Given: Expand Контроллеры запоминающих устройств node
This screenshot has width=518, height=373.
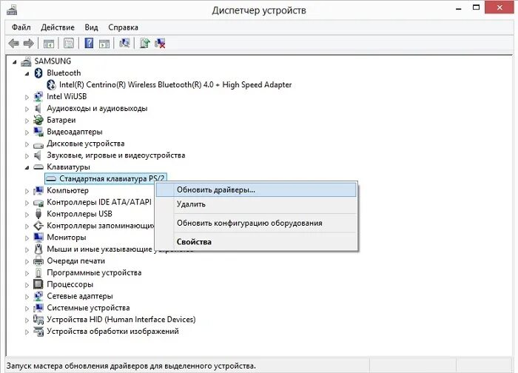Looking at the screenshot, I should pyautogui.click(x=27, y=226).
